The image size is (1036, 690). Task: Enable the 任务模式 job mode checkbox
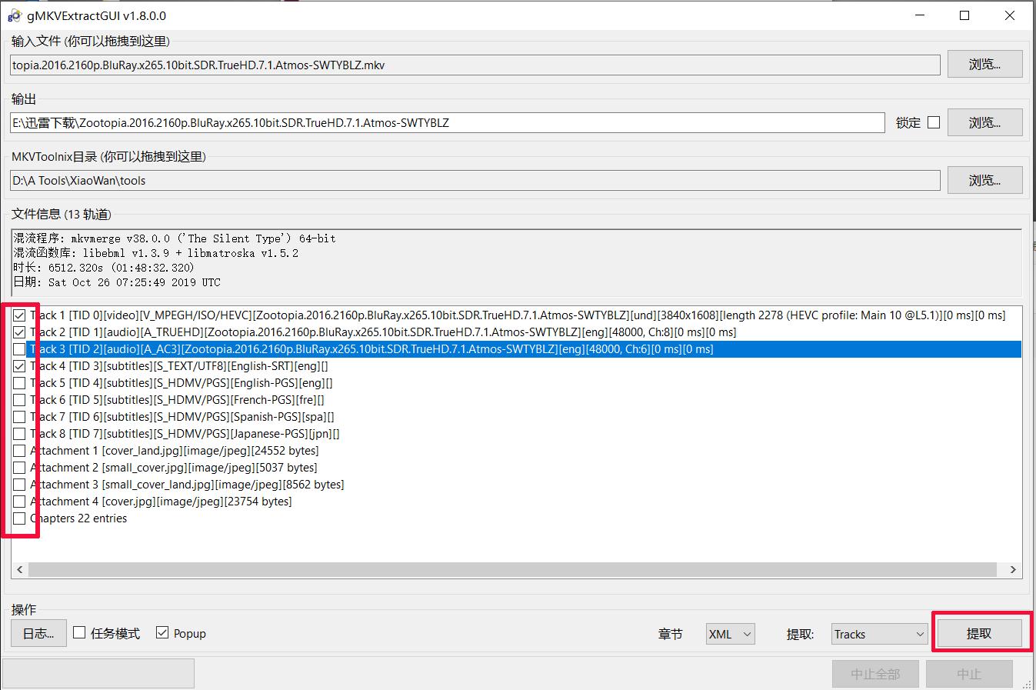[x=79, y=632]
